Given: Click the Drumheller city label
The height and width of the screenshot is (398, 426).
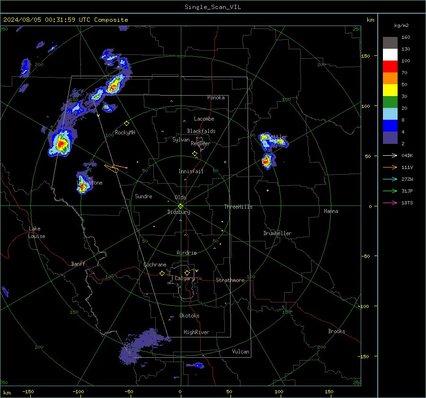Looking at the screenshot, I should click(277, 233).
